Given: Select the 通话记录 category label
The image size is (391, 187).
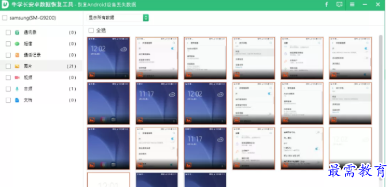Looking at the screenshot, I should (x=32, y=55).
